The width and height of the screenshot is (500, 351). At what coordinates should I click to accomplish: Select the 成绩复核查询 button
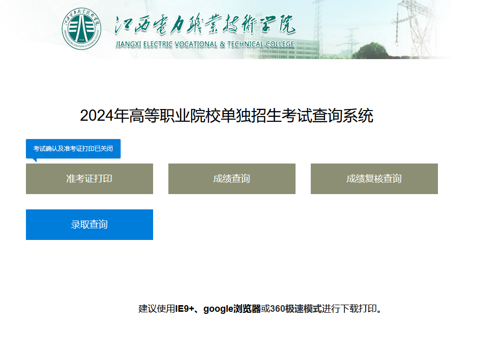click(374, 178)
